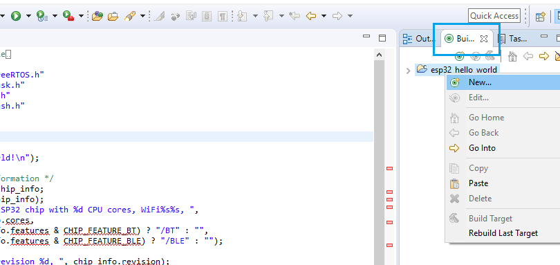This screenshot has height=265, width=560.
Task: Minimize the Build Targets panel
Action: tap(544, 37)
